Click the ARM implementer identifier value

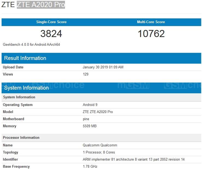[134, 159]
